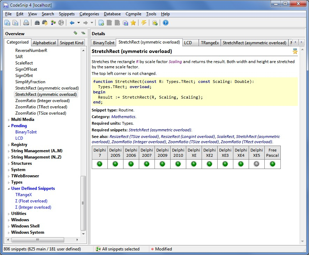Open Help using the blue question mark icon
This screenshot has width=309, height=255.
point(166,23)
